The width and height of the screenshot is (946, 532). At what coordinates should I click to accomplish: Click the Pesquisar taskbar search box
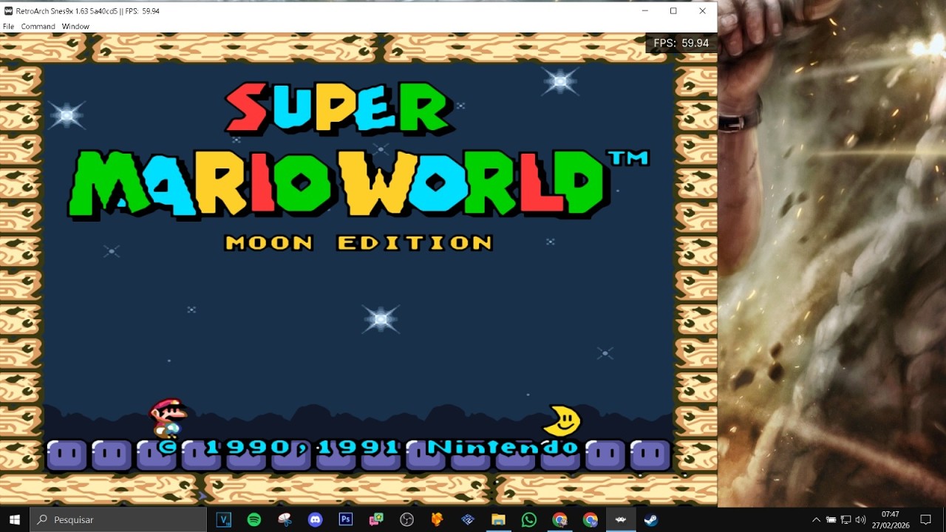118,519
